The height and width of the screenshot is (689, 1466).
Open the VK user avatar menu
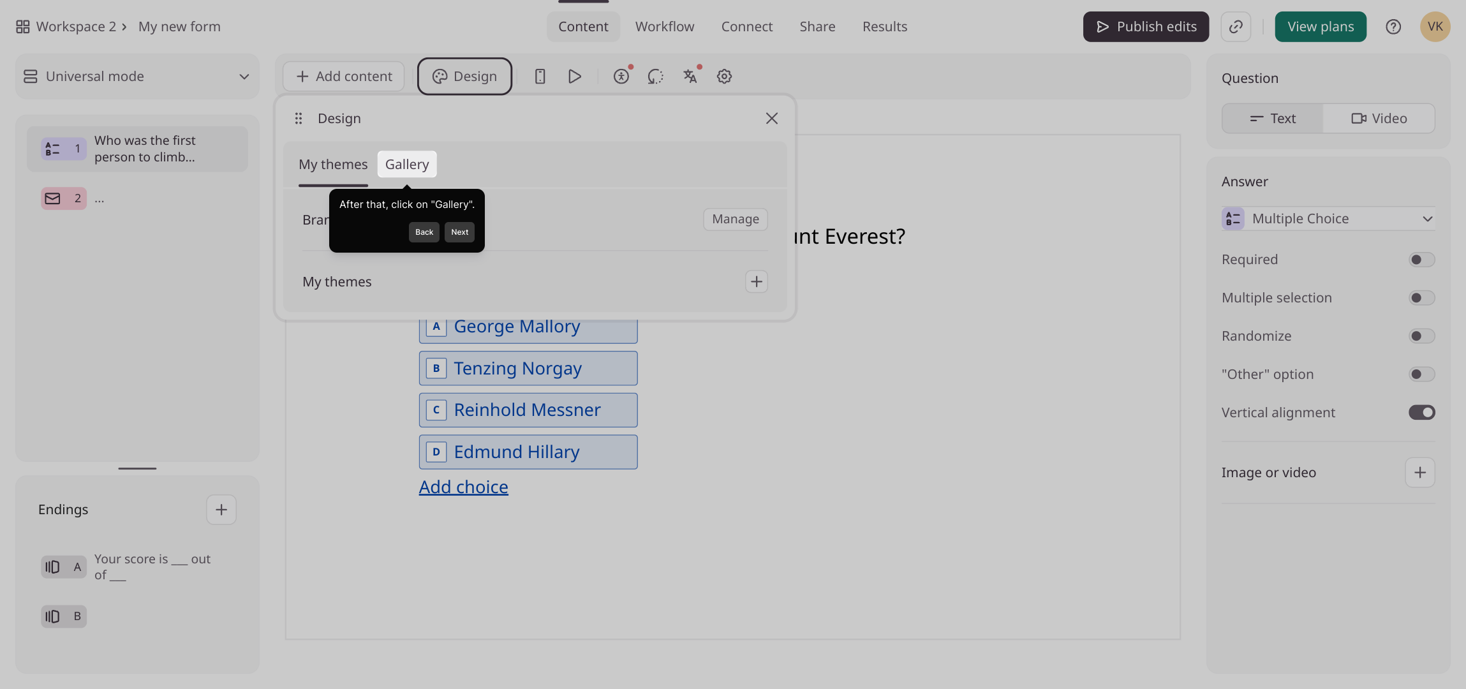click(1435, 27)
